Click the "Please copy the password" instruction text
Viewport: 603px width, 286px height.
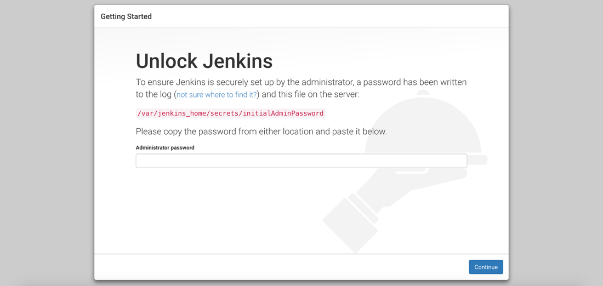[x=261, y=131]
